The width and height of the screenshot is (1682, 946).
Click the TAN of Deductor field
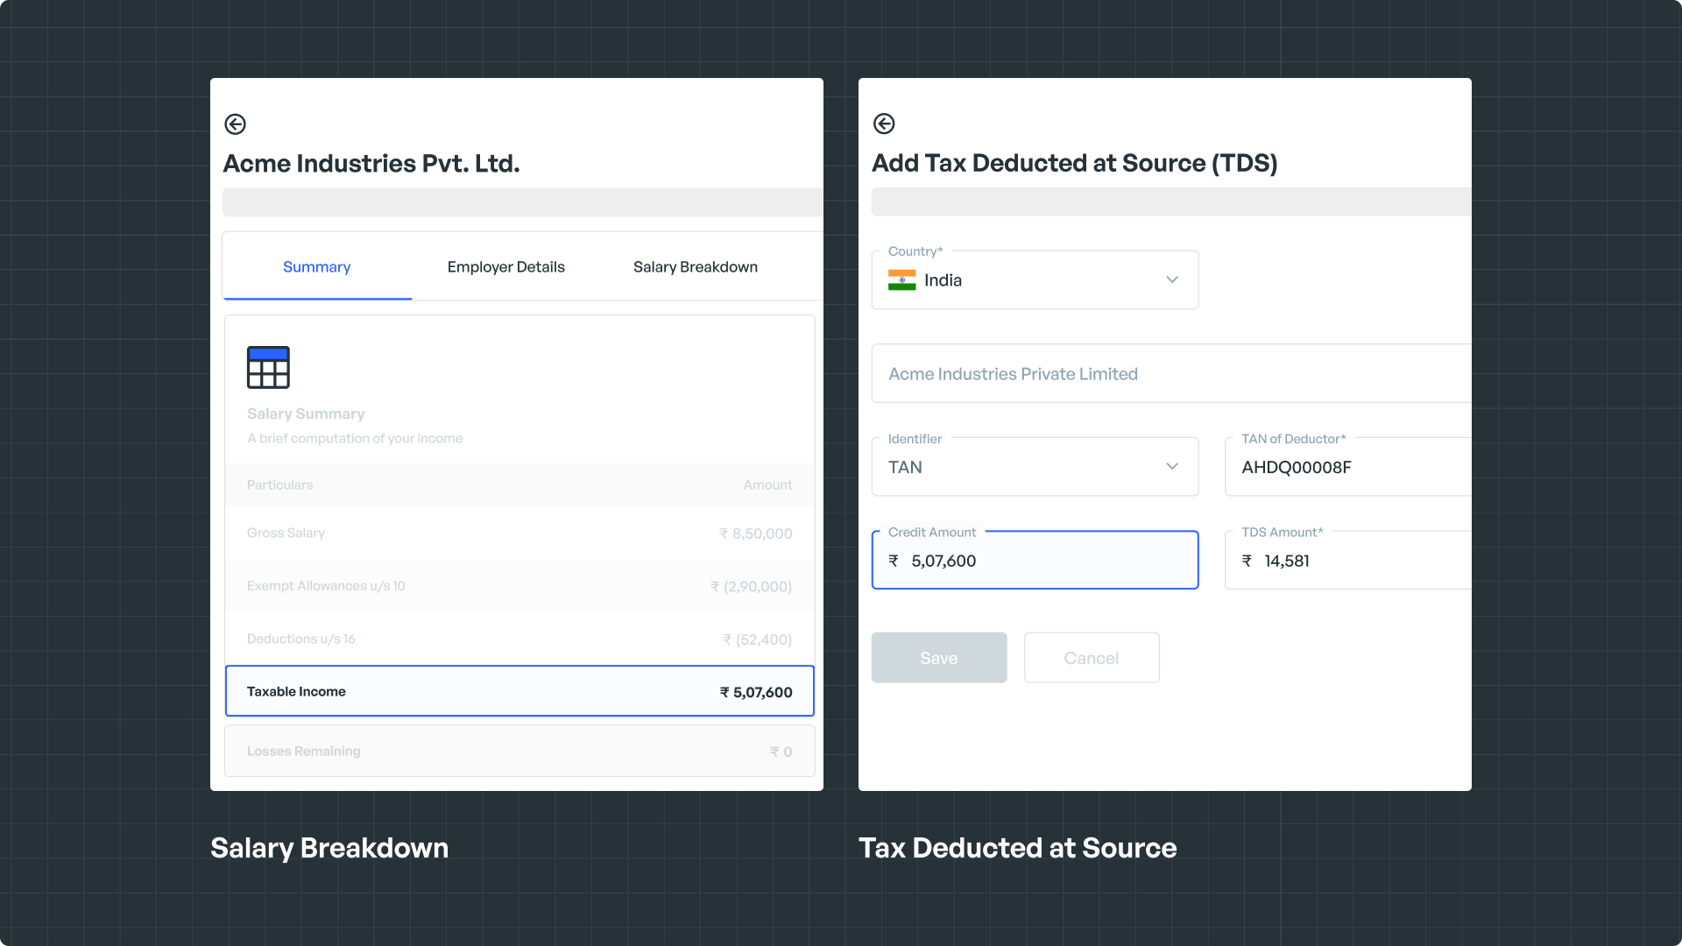(1348, 467)
